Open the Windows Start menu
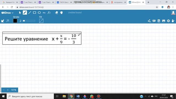The height and width of the screenshot is (99, 176). click(3, 96)
